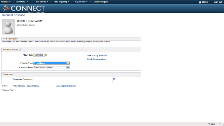224x126 pixels.
Task: Click the name MICHAEL CHARNASKY
Action: [x=29, y=21]
